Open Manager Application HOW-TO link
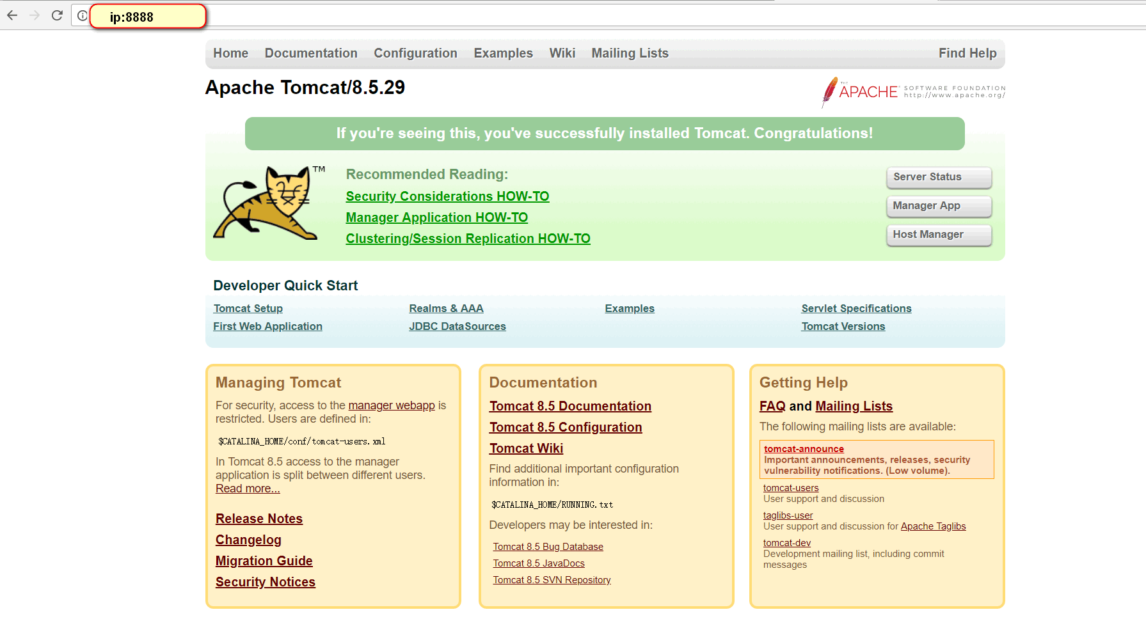The width and height of the screenshot is (1146, 619). [x=436, y=218]
